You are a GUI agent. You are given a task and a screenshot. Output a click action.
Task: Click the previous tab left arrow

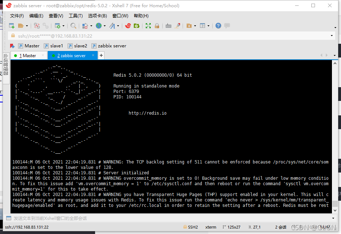[x=321, y=55]
